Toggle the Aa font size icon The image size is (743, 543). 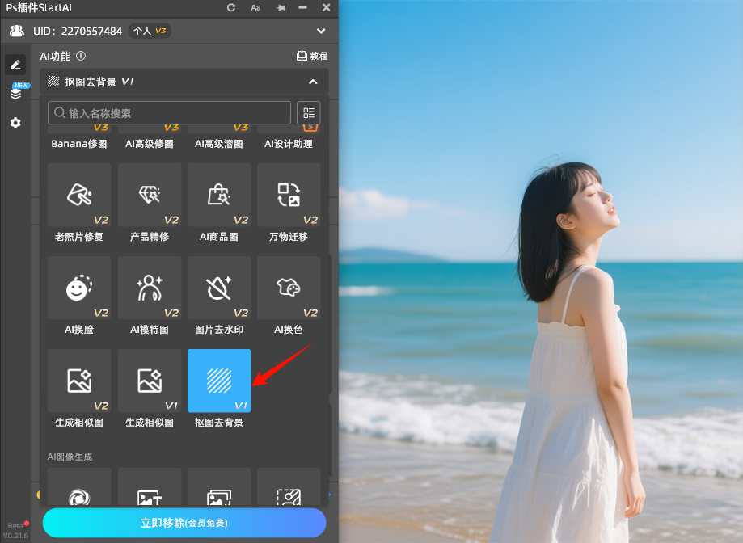coord(255,7)
